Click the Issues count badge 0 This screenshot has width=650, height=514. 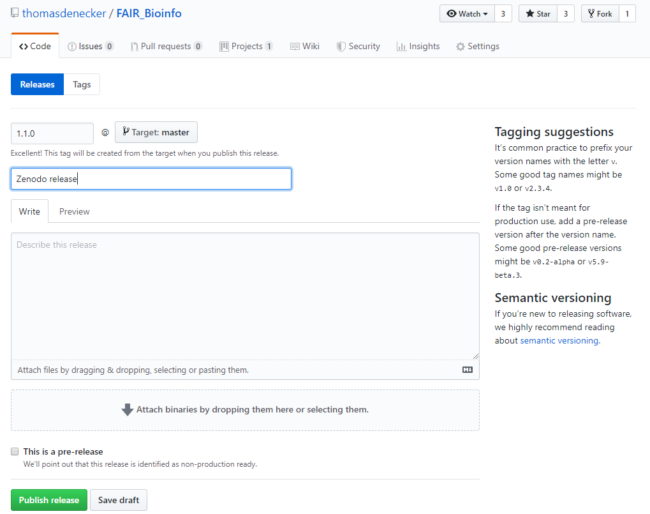(x=110, y=46)
